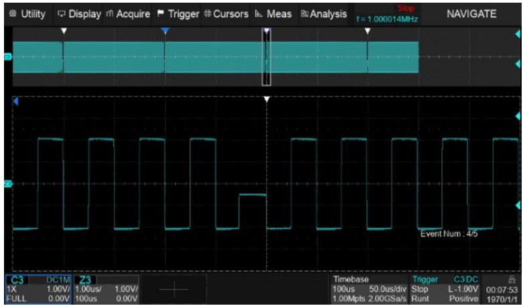The width and height of the screenshot is (523, 308).
Task: Click the blue trigger position marker in overview
Action: pyautogui.click(x=165, y=31)
